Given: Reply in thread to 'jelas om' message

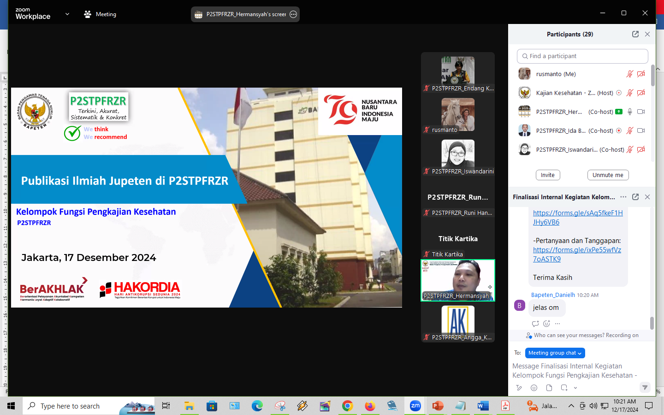Looking at the screenshot, I should coord(535,324).
